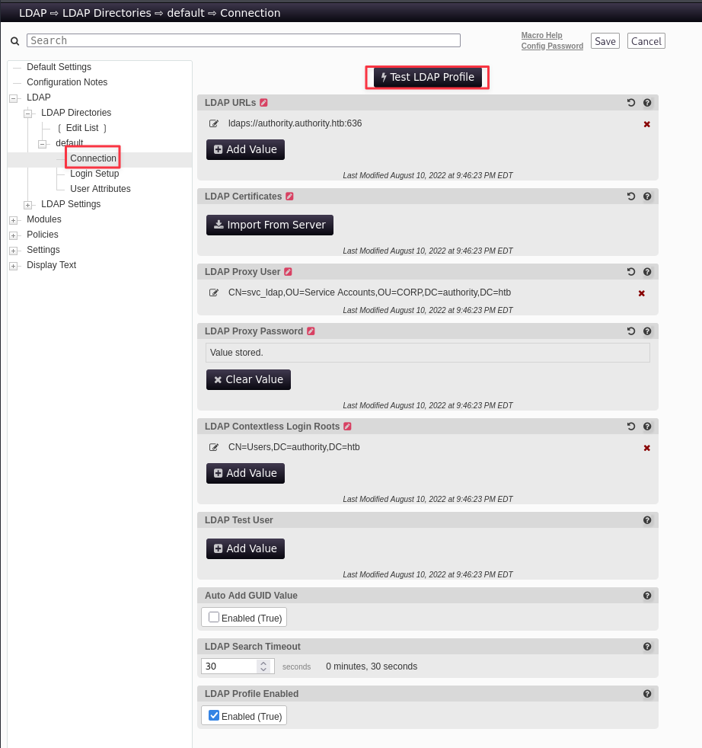Screen dimensions: 702x748
Task: Decrease LDAP Search Timeout with down arrow
Action: click(263, 670)
